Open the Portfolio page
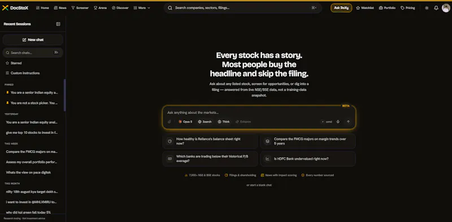Viewport: 452px width, 222px height. click(x=387, y=8)
